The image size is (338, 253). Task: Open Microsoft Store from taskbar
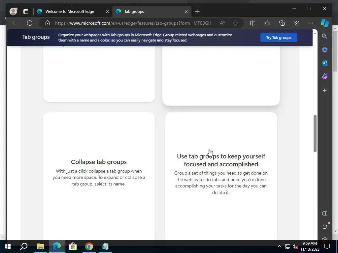[x=73, y=246]
